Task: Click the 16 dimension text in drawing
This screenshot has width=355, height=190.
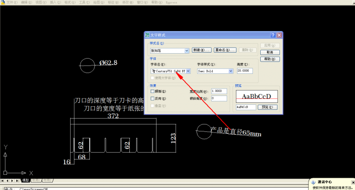Action: coord(67,162)
